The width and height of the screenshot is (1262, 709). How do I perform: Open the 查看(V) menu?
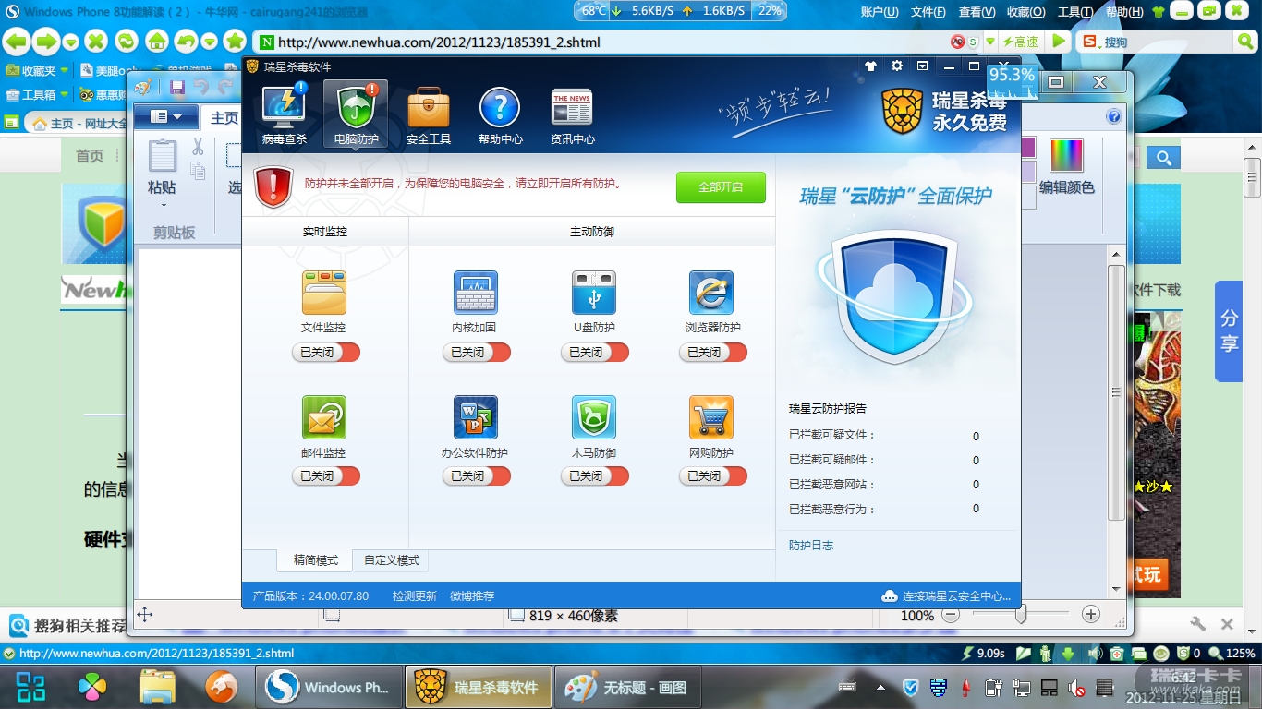tap(977, 12)
